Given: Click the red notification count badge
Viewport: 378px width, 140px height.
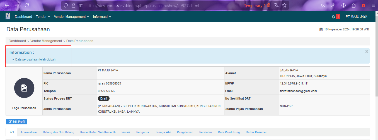Looking at the screenshot, I should [x=338, y=17].
